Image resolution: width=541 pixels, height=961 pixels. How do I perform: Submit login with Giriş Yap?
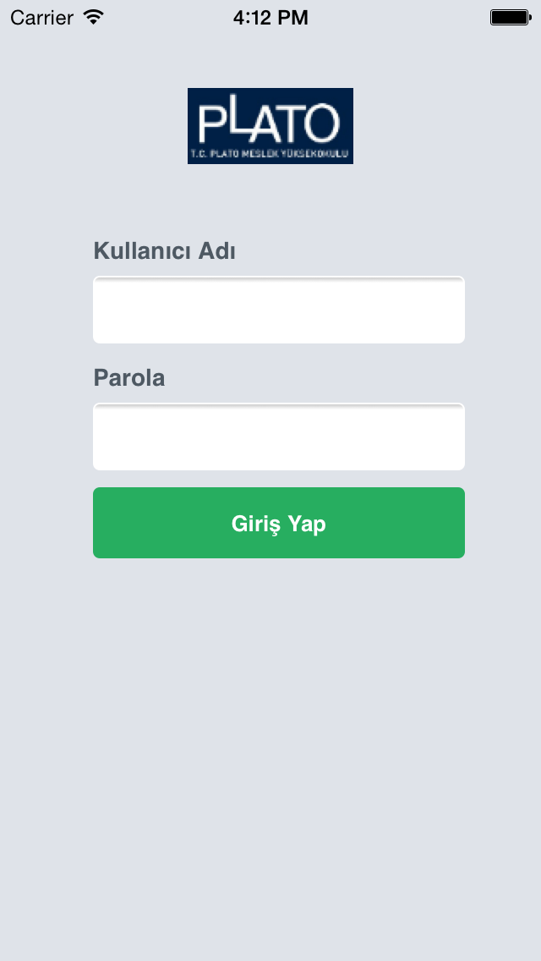point(279,523)
